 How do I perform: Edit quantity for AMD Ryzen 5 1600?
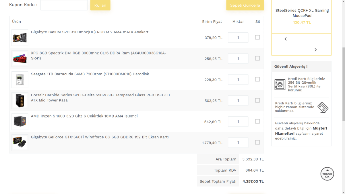(x=238, y=122)
